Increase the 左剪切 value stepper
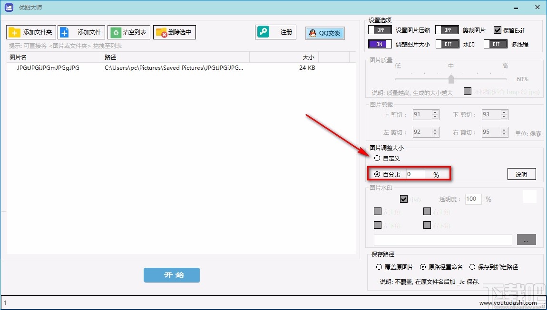The height and width of the screenshot is (310, 547). (435, 130)
